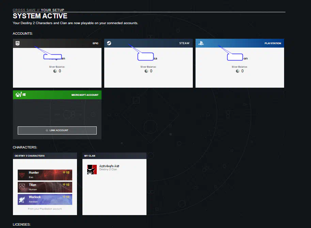
Task: Open the clan name link
Action: (109, 166)
